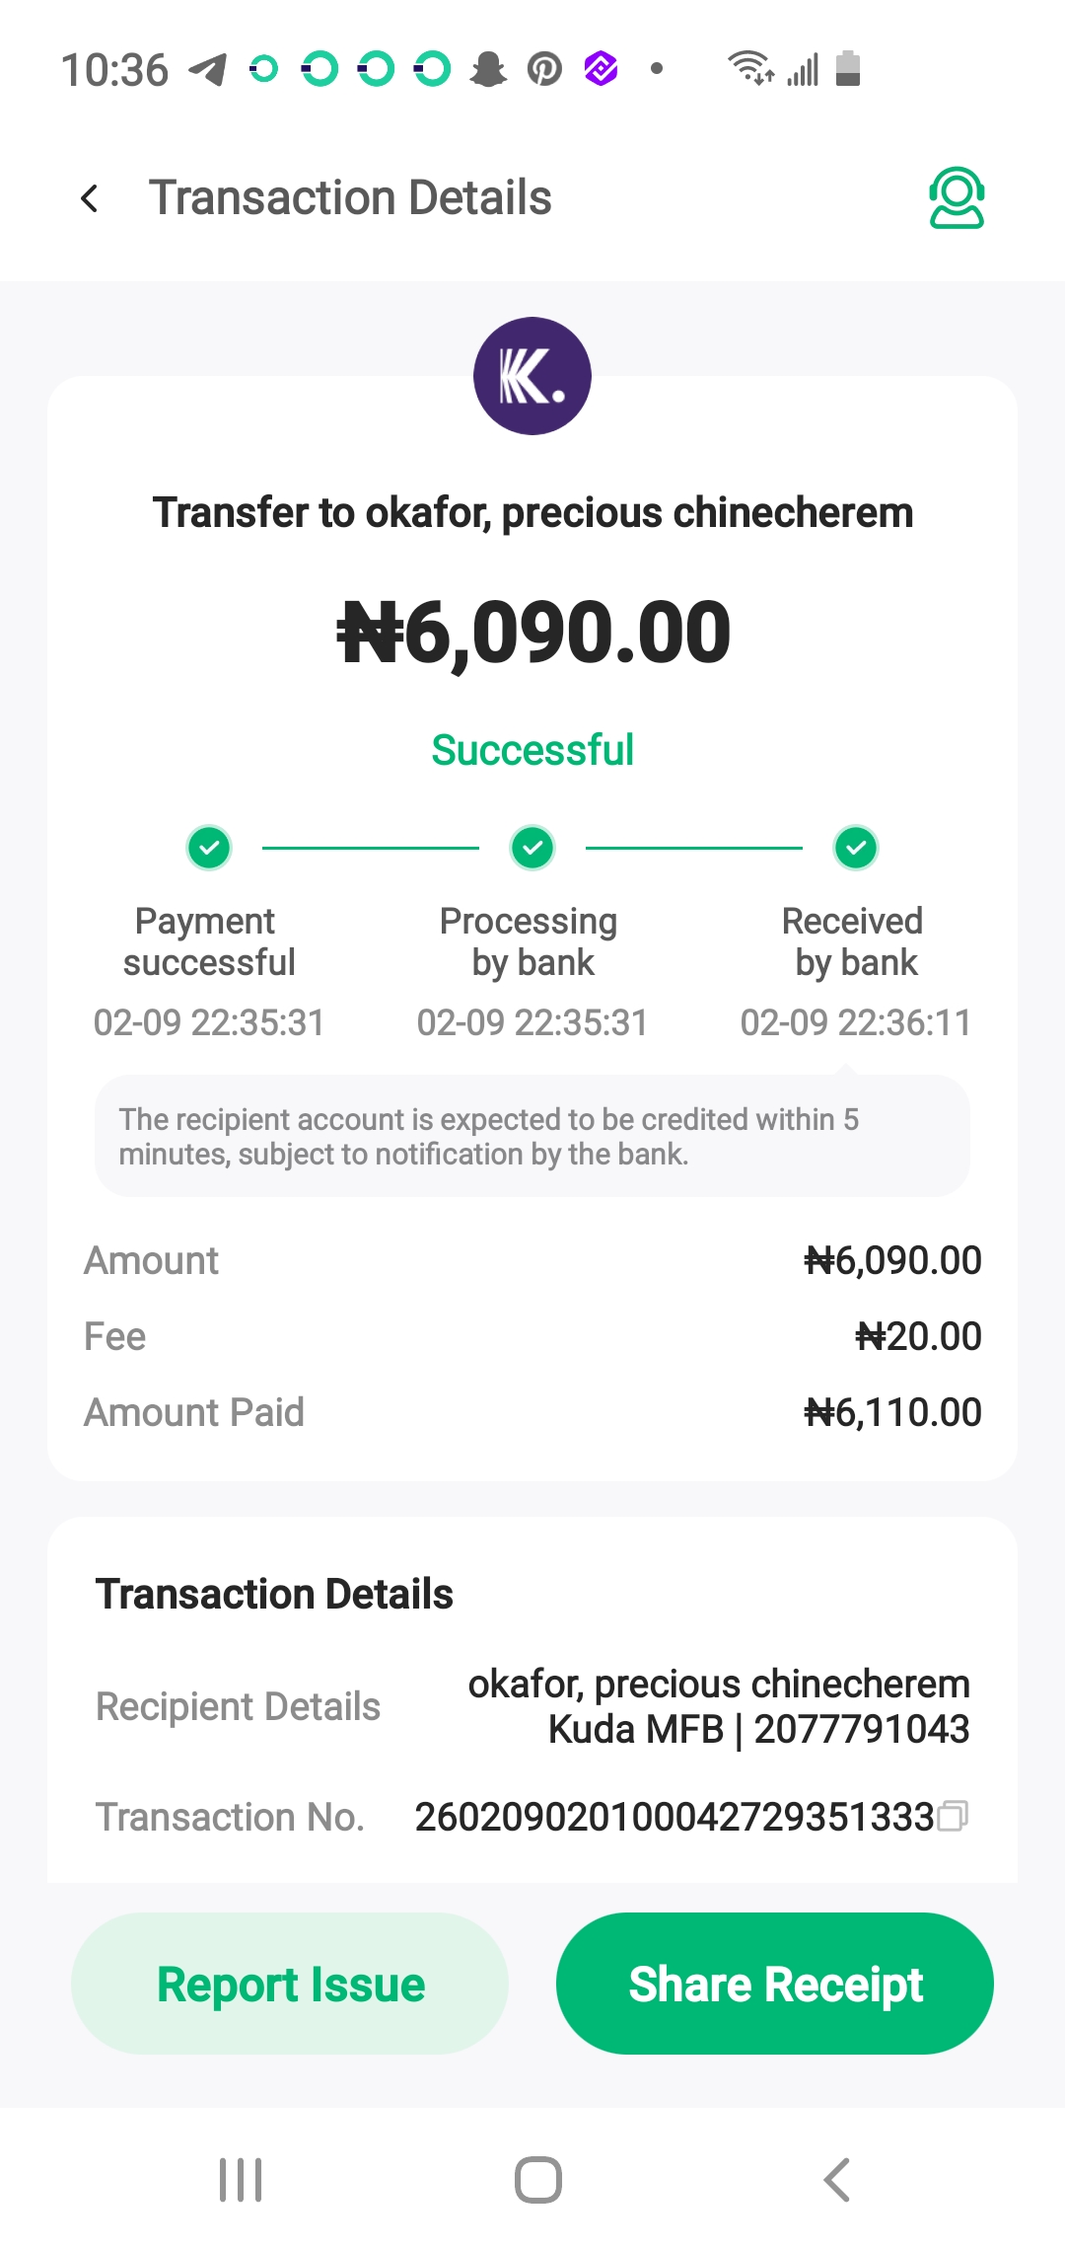Tap the battery status icon
The image size is (1065, 2250).
pyautogui.click(x=848, y=69)
